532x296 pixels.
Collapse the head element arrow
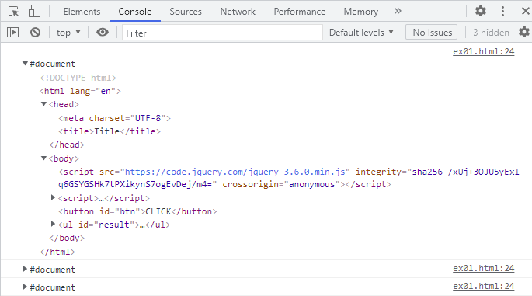pos(43,104)
